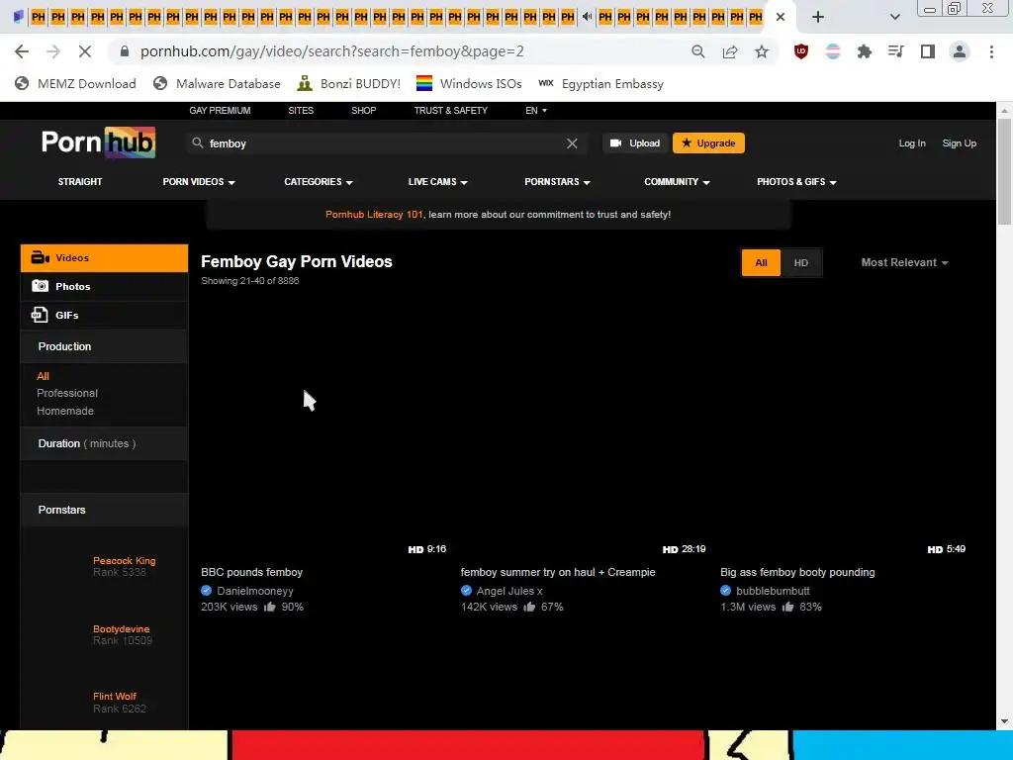Click the verified badge beside Danielmooneyy

[x=206, y=591]
